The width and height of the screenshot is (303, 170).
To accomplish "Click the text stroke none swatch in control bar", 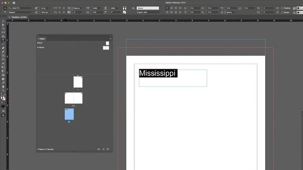I will (x=125, y=12).
